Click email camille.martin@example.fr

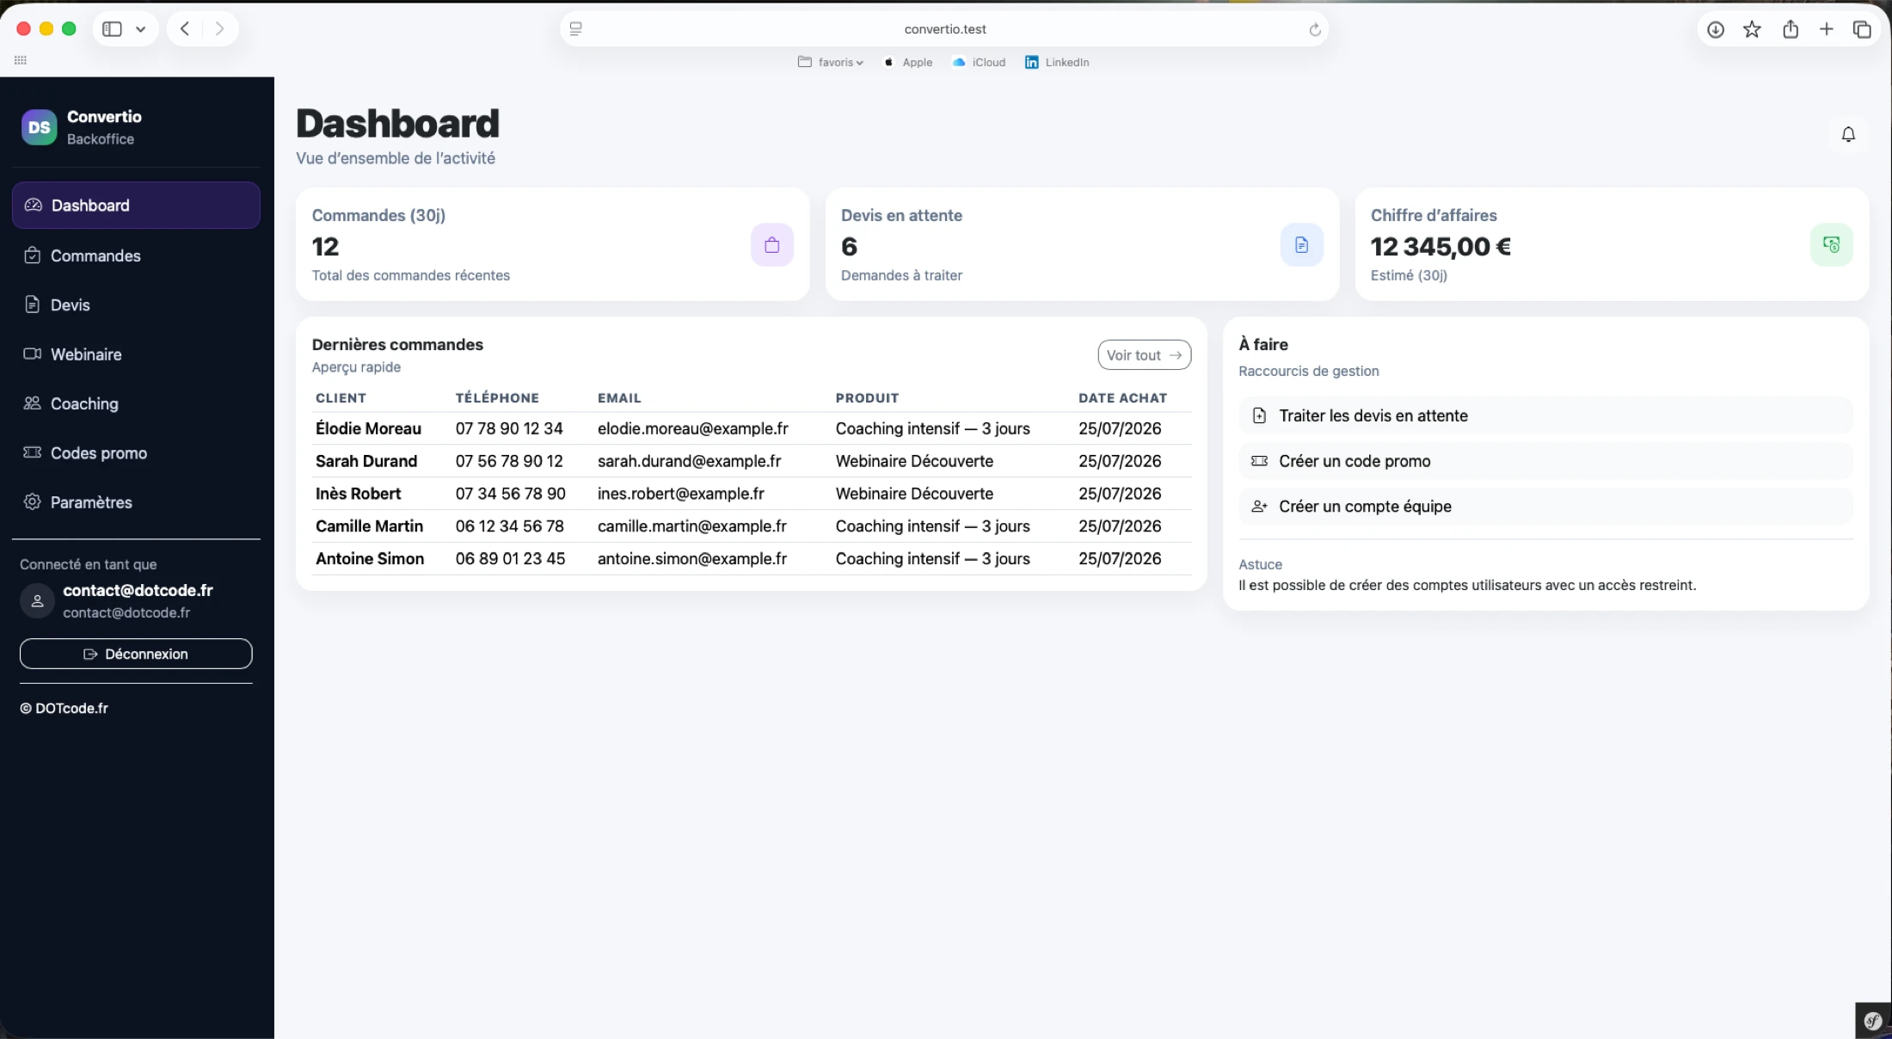point(692,526)
